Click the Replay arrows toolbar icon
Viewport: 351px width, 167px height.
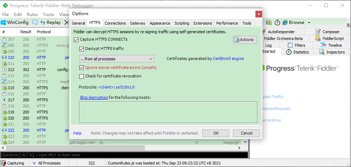[43, 22]
